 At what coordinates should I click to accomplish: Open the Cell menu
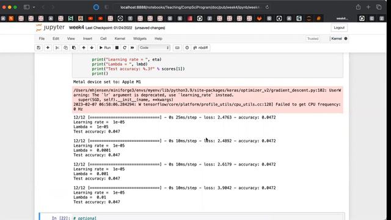coord(103,38)
